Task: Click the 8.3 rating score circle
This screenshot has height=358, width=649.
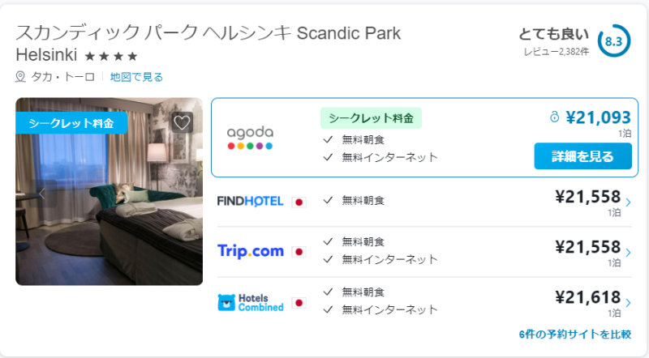Action: click(614, 41)
